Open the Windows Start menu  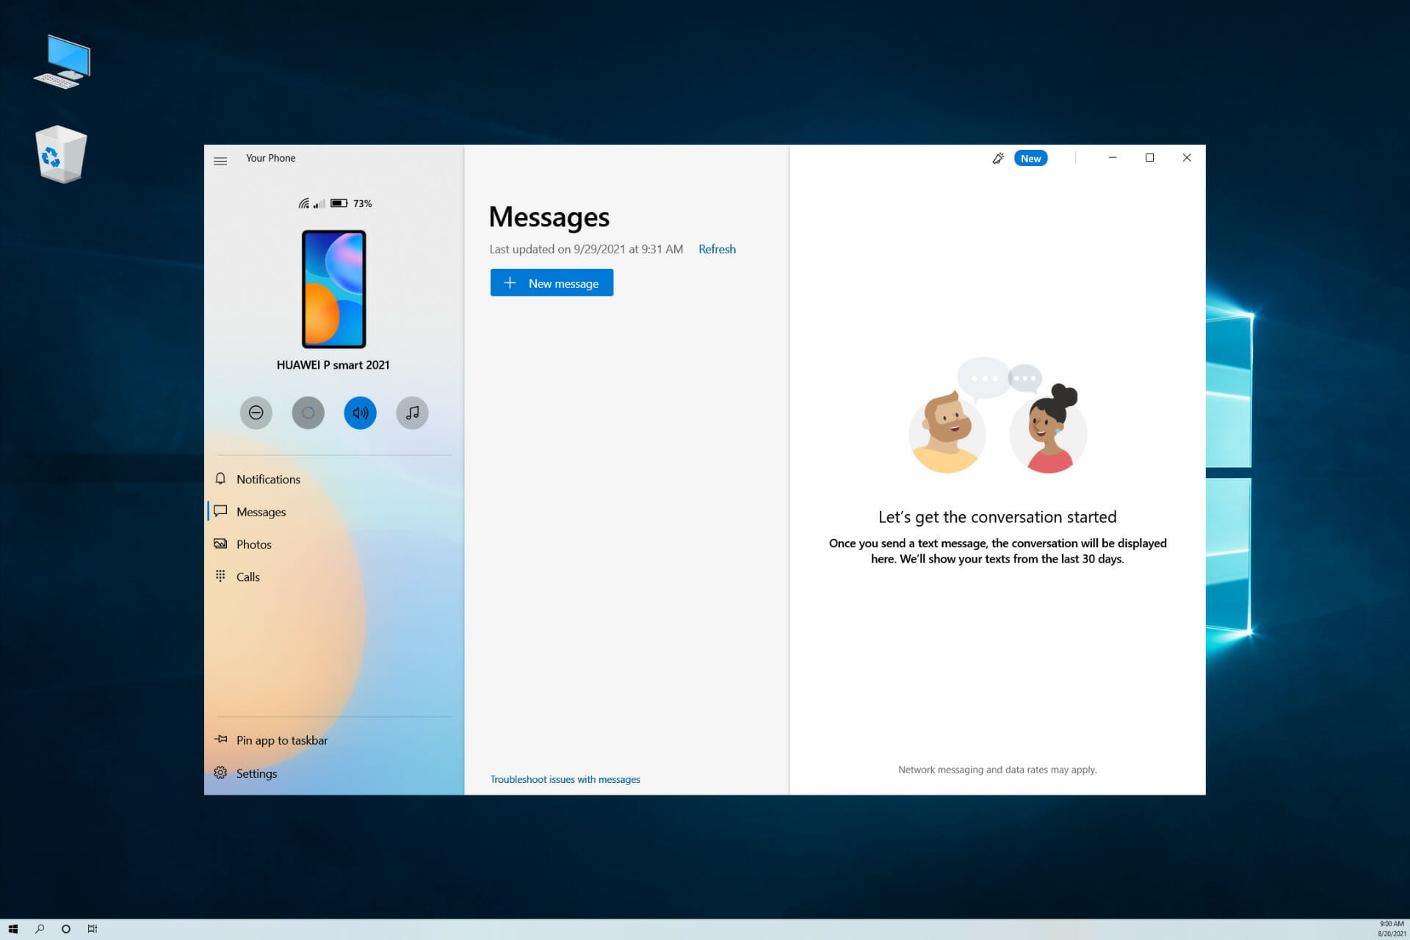tap(12, 929)
